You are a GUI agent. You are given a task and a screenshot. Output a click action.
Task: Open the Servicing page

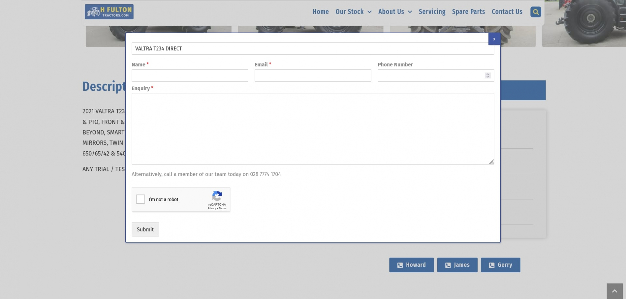pyautogui.click(x=432, y=12)
